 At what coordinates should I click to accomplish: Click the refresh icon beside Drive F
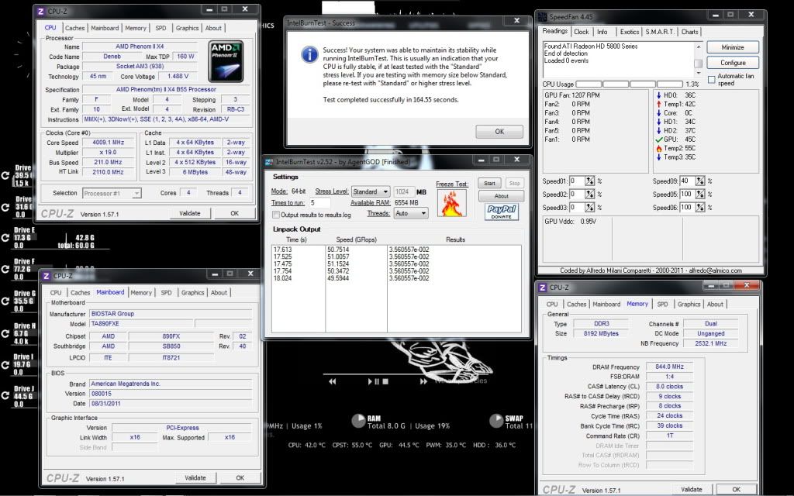(x=5, y=269)
